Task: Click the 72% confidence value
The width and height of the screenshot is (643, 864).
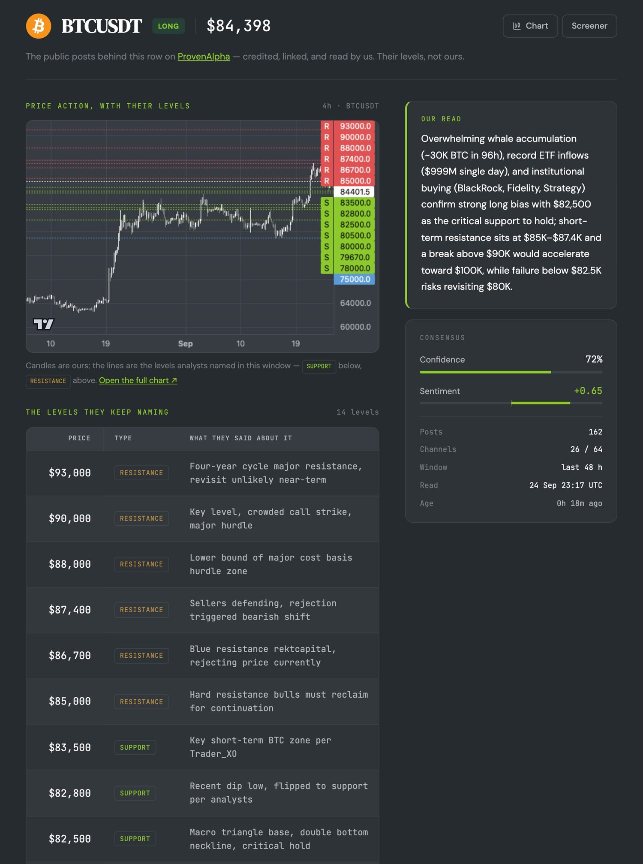Action: (594, 359)
